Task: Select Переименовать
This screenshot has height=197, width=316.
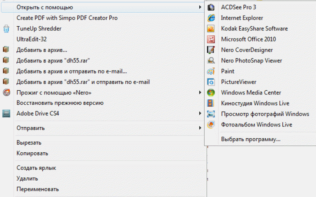Action: click(x=38, y=189)
